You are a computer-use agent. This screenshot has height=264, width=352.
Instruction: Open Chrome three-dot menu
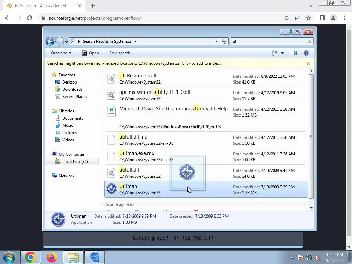[344, 18]
